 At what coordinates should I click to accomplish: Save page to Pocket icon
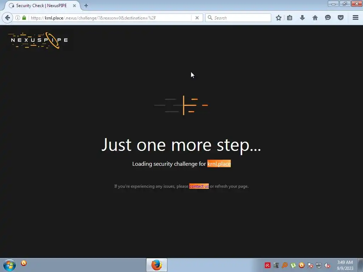coord(341,18)
